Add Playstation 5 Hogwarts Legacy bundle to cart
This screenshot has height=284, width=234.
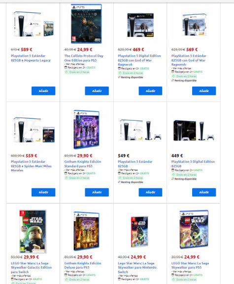click(43, 91)
